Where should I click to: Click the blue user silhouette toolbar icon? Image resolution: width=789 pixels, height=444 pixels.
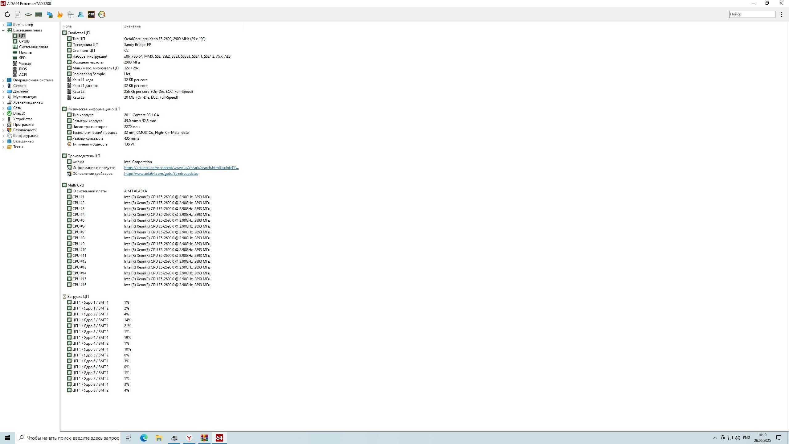pos(81,14)
